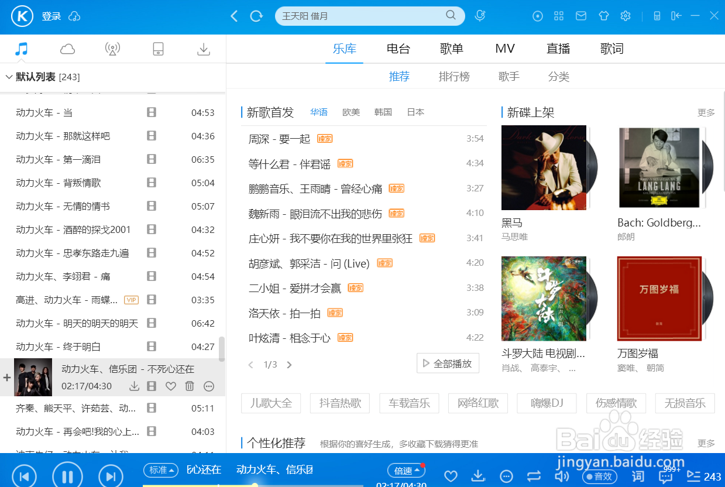This screenshot has height=487, width=725.
Task: Switch to the MV tab
Action: click(x=505, y=49)
